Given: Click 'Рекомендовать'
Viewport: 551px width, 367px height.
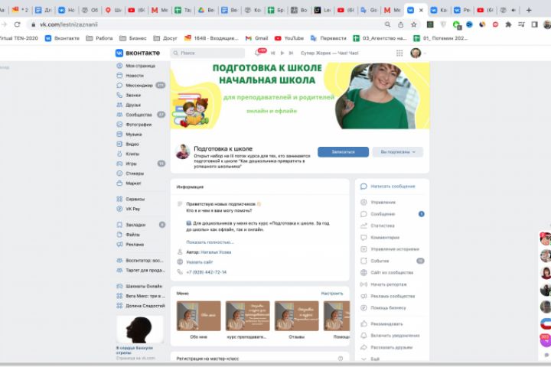Looking at the screenshot, I should click(x=382, y=324).
